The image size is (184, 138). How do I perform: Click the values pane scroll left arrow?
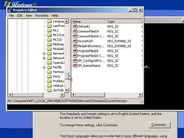[x=74, y=95]
